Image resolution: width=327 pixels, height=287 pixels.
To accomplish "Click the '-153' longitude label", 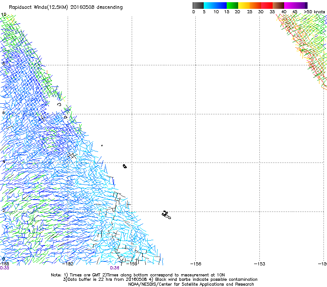I will click(260, 264).
